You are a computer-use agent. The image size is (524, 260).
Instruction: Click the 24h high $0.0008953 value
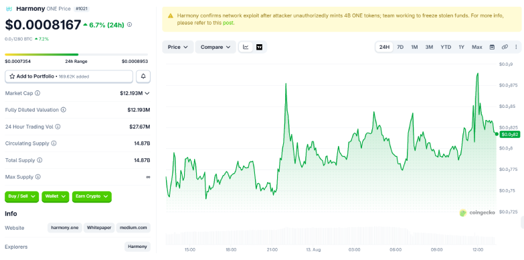135,61
